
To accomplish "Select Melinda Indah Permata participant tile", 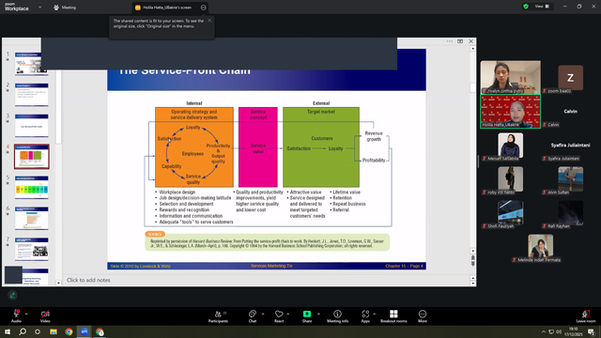I will coord(541,247).
